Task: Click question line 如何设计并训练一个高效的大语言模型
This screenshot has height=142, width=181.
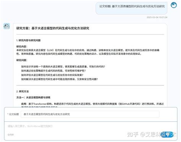Action: coord(63,67)
